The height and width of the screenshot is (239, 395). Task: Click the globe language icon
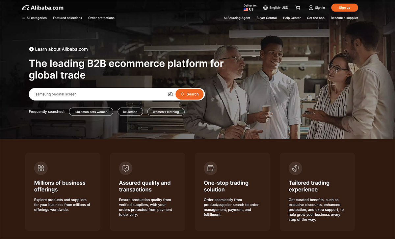pos(265,8)
